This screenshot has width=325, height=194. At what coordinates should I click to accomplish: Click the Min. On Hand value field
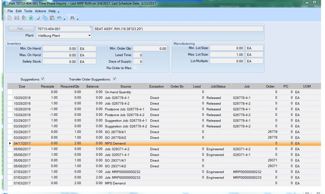pyautogui.click(x=60, y=49)
